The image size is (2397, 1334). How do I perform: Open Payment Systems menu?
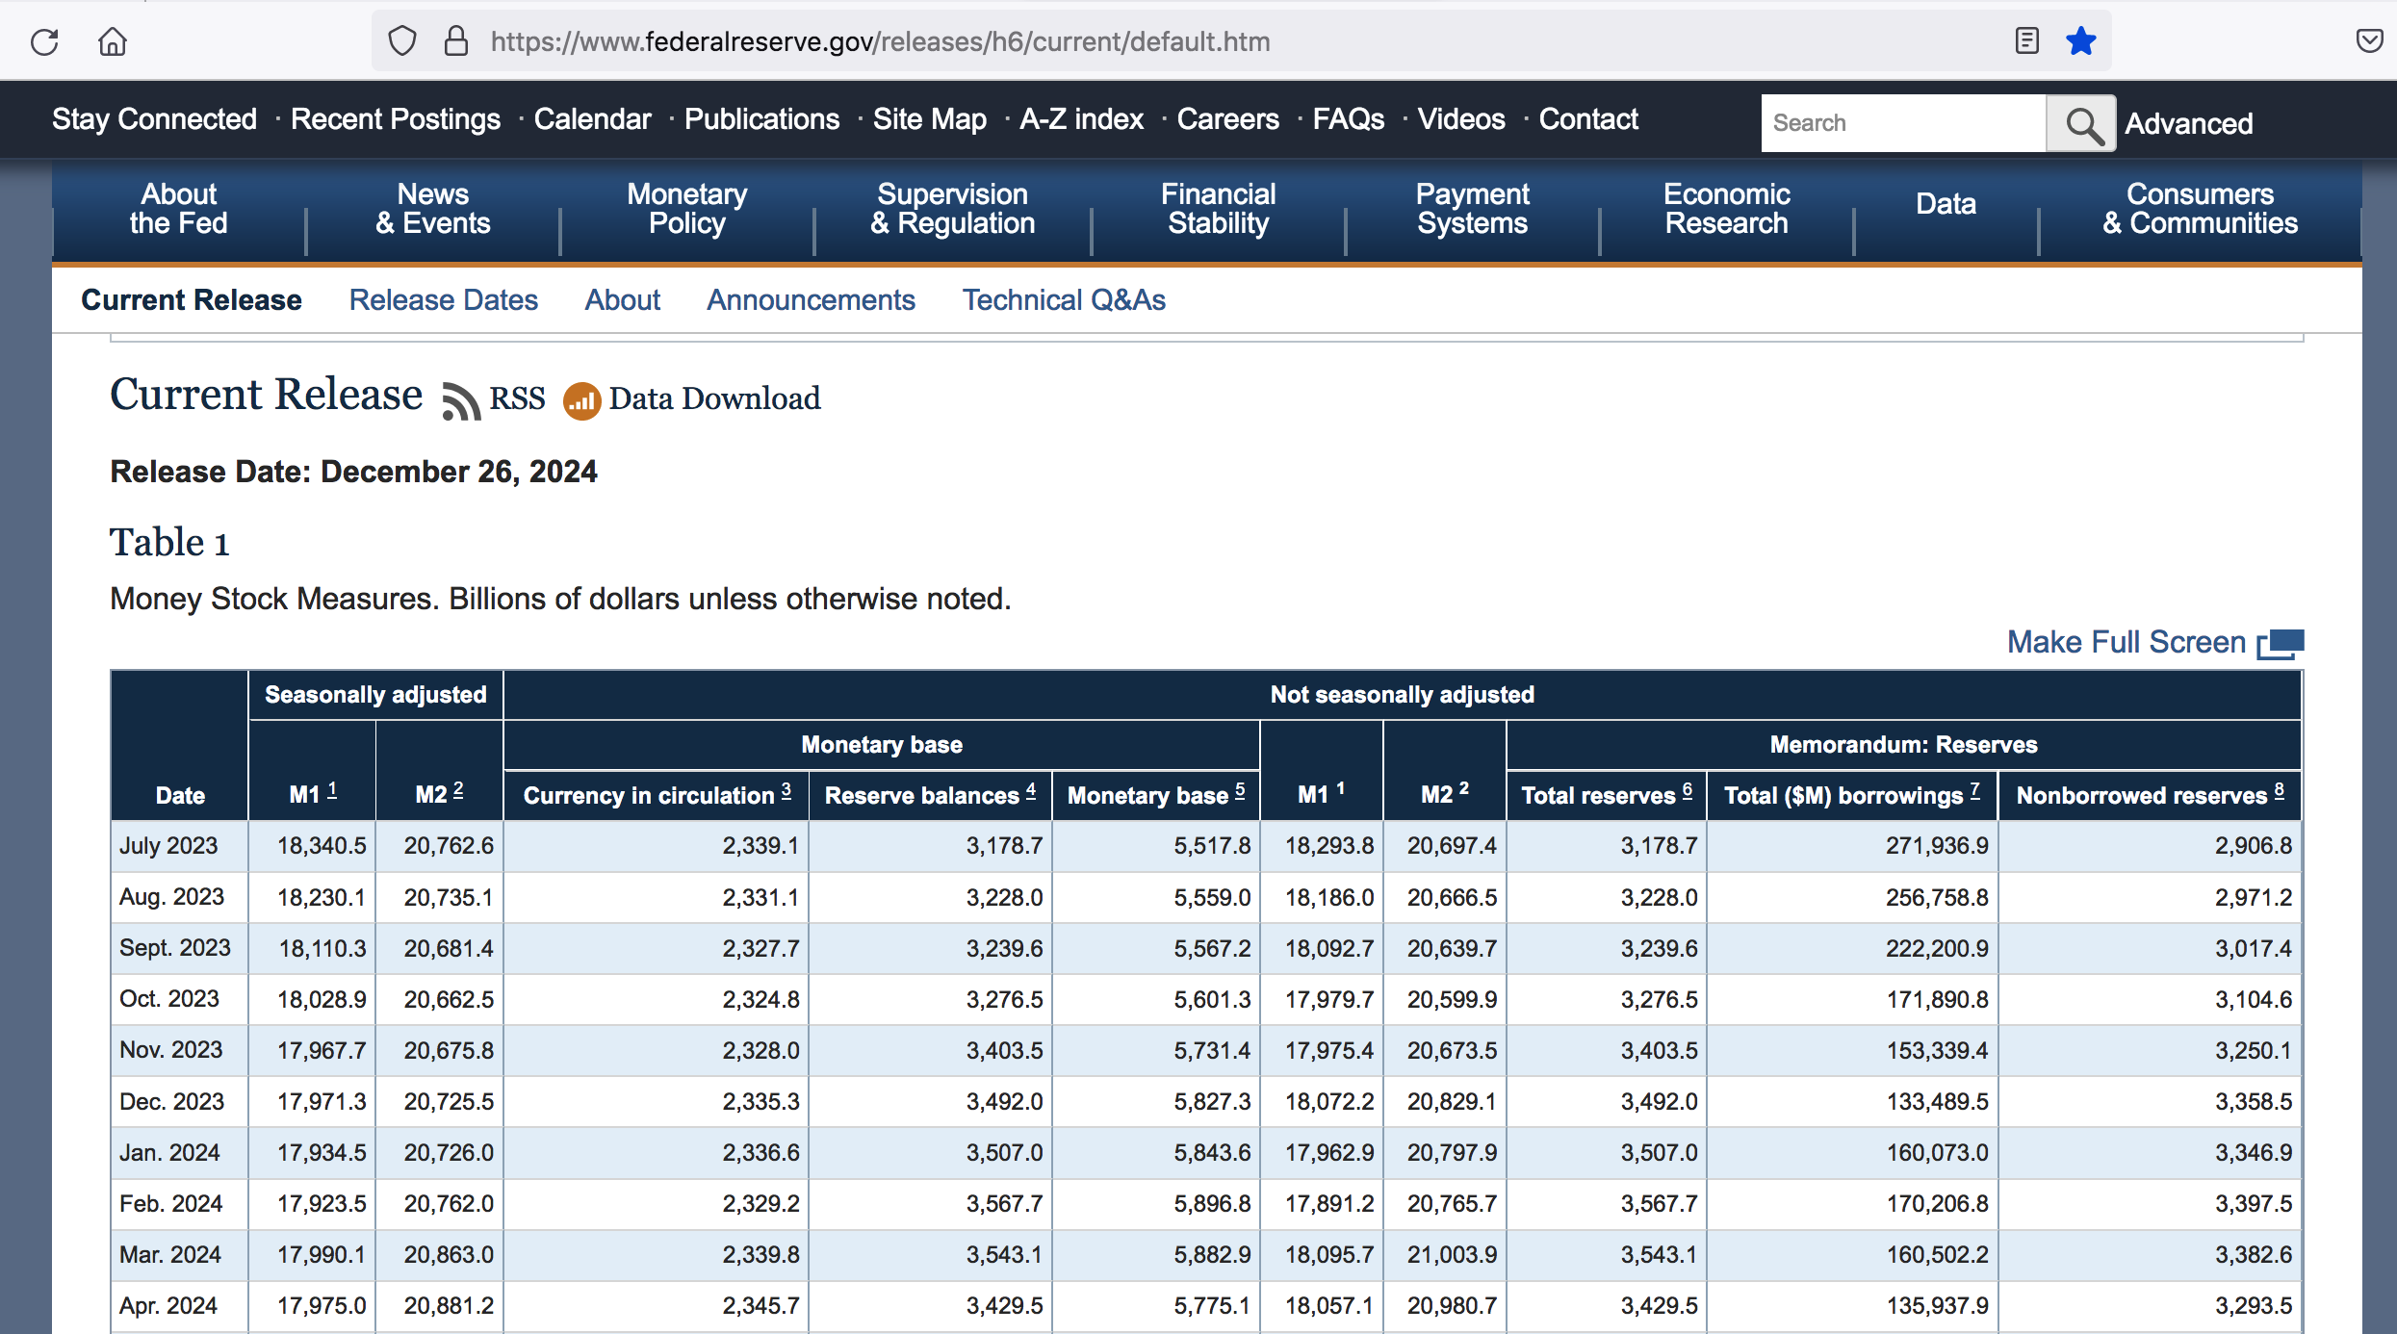click(x=1473, y=209)
